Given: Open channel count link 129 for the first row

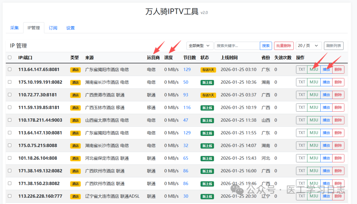Looking at the screenshot, I should coord(187,69).
